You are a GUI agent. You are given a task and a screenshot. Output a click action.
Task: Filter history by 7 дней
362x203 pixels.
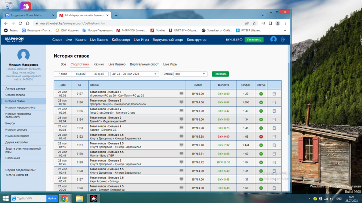click(x=62, y=74)
